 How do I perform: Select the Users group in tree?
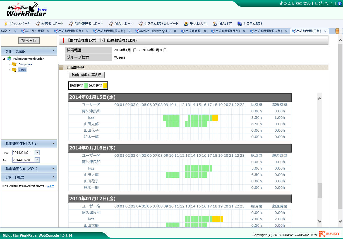click(22, 70)
